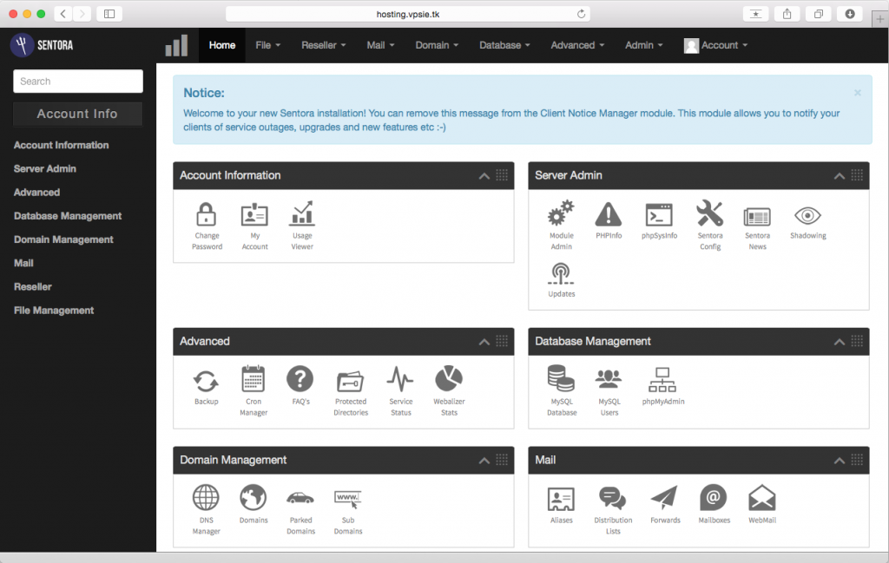Image resolution: width=889 pixels, height=563 pixels.
Task: Open the Shadowing eye icon
Action: (808, 215)
